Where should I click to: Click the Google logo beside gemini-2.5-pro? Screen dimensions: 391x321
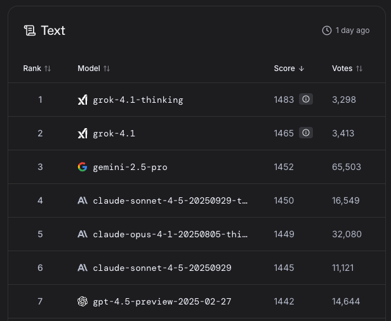point(83,167)
